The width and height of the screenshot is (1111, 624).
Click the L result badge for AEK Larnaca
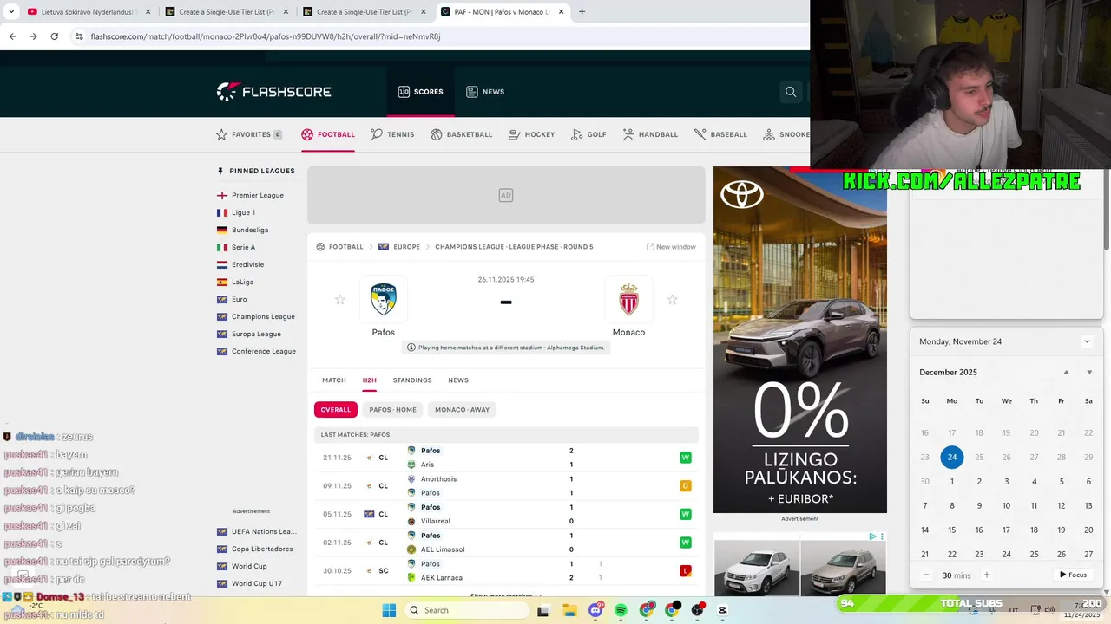[686, 570]
